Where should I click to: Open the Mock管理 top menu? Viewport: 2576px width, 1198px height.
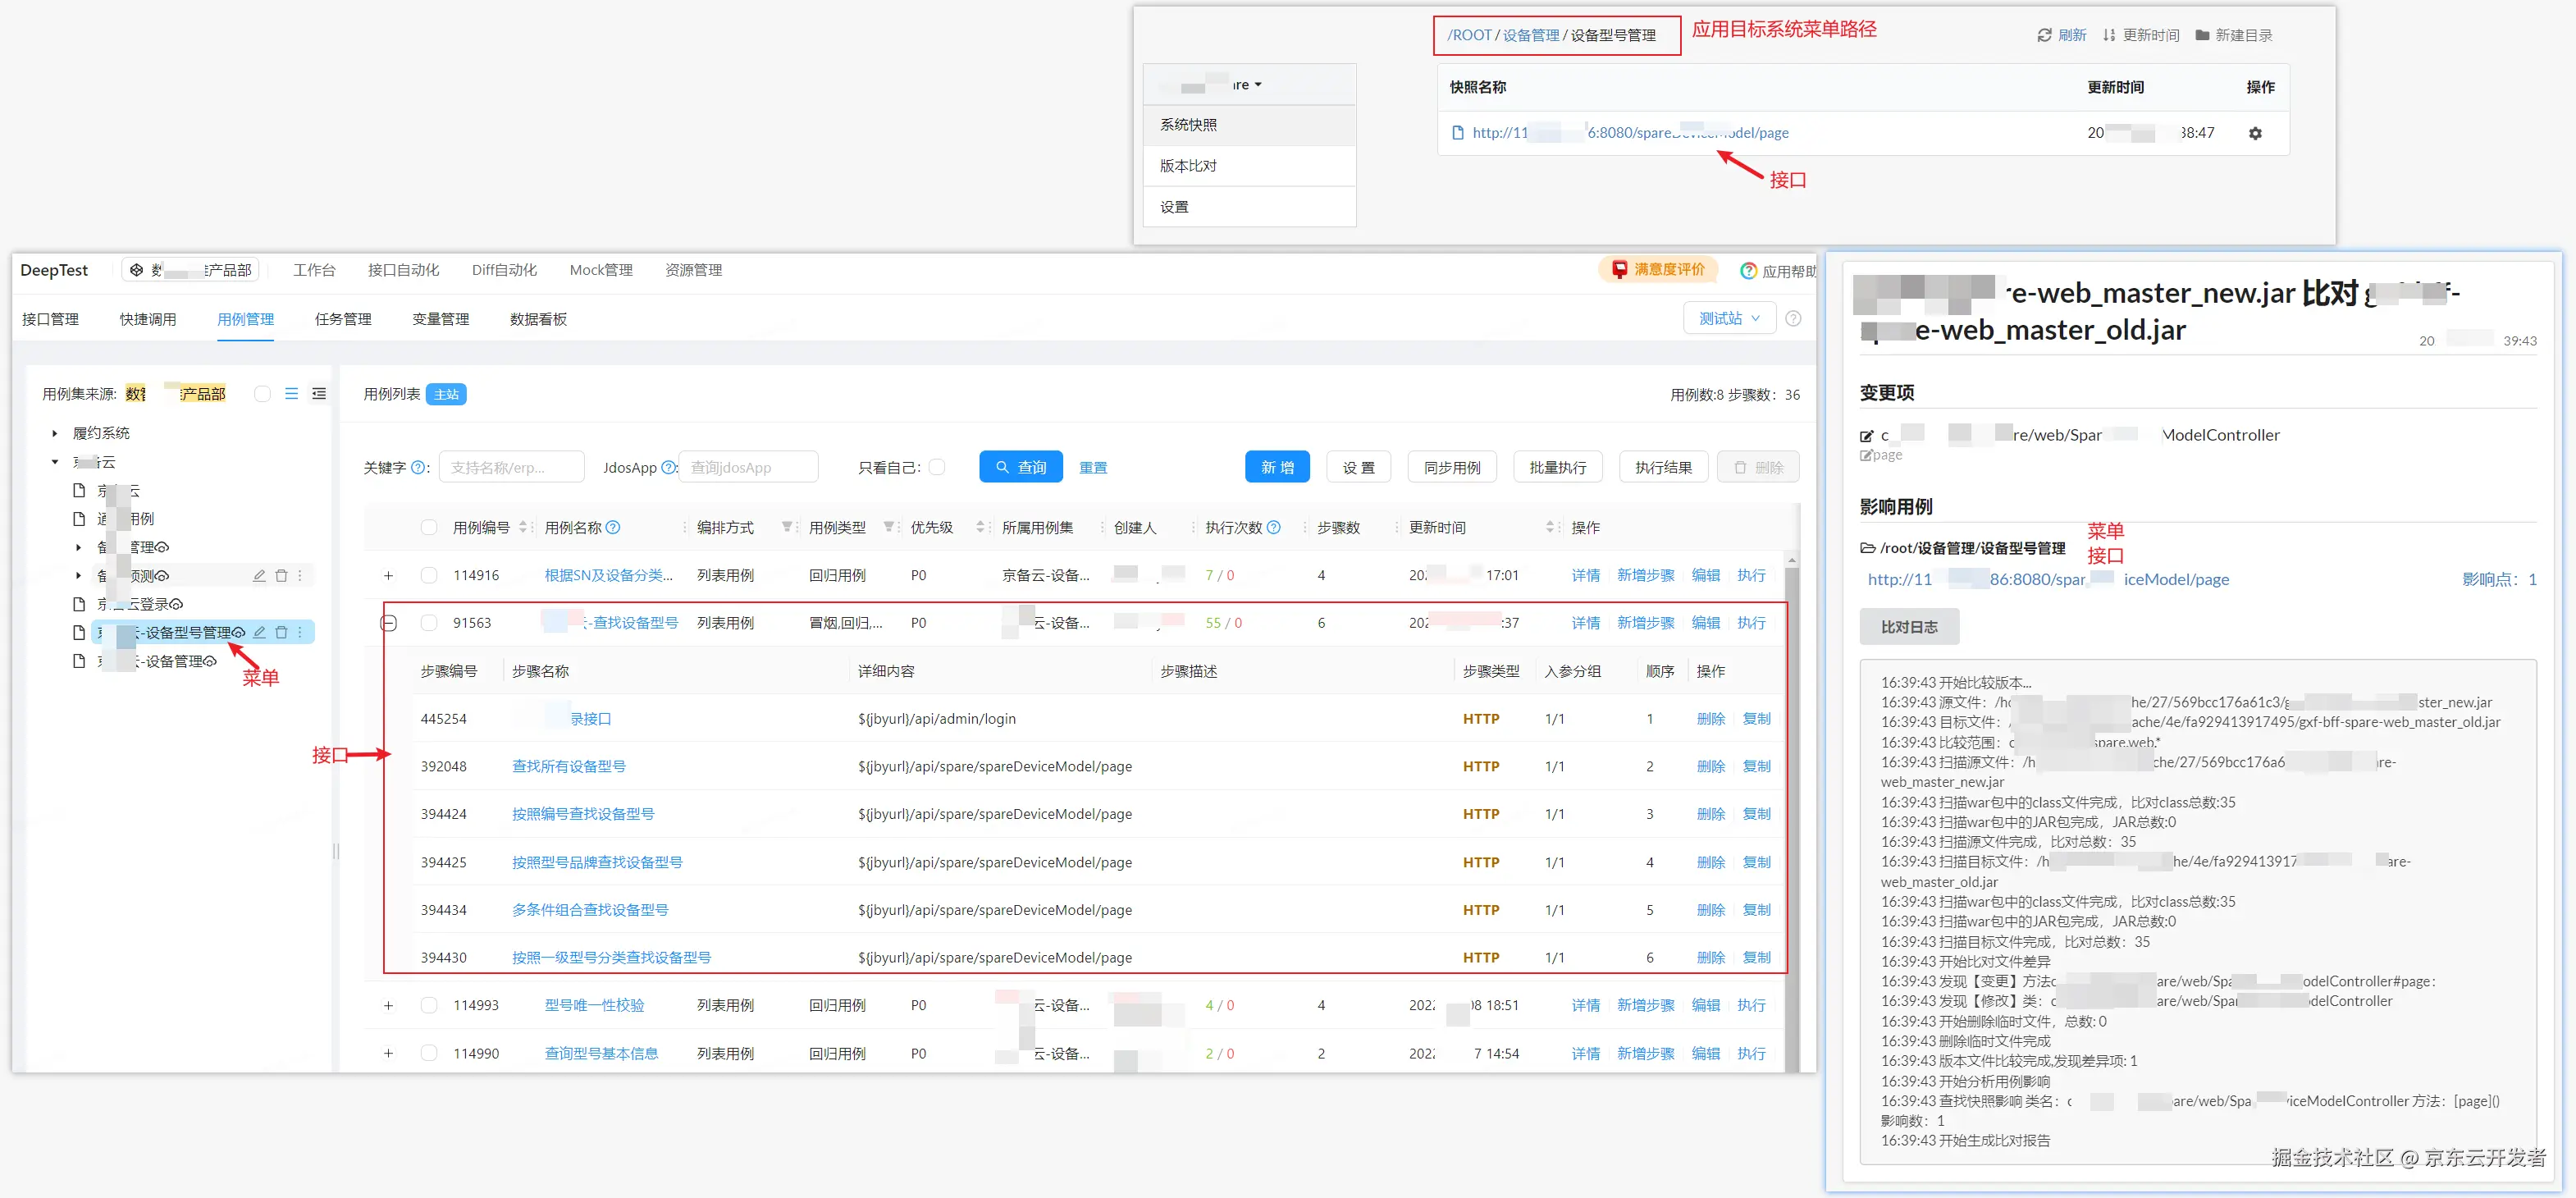tap(600, 270)
